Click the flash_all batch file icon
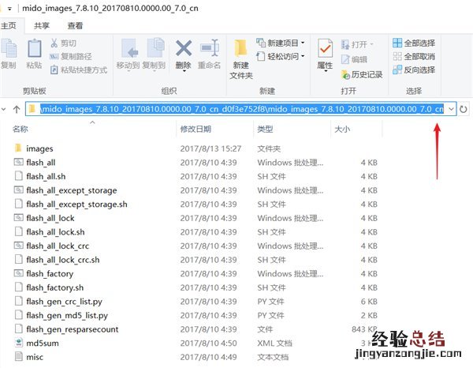This screenshot has height=368, width=473. 19,162
